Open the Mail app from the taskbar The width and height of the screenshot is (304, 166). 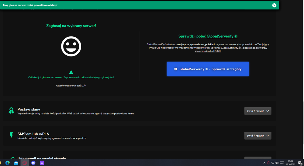(x=16, y=163)
